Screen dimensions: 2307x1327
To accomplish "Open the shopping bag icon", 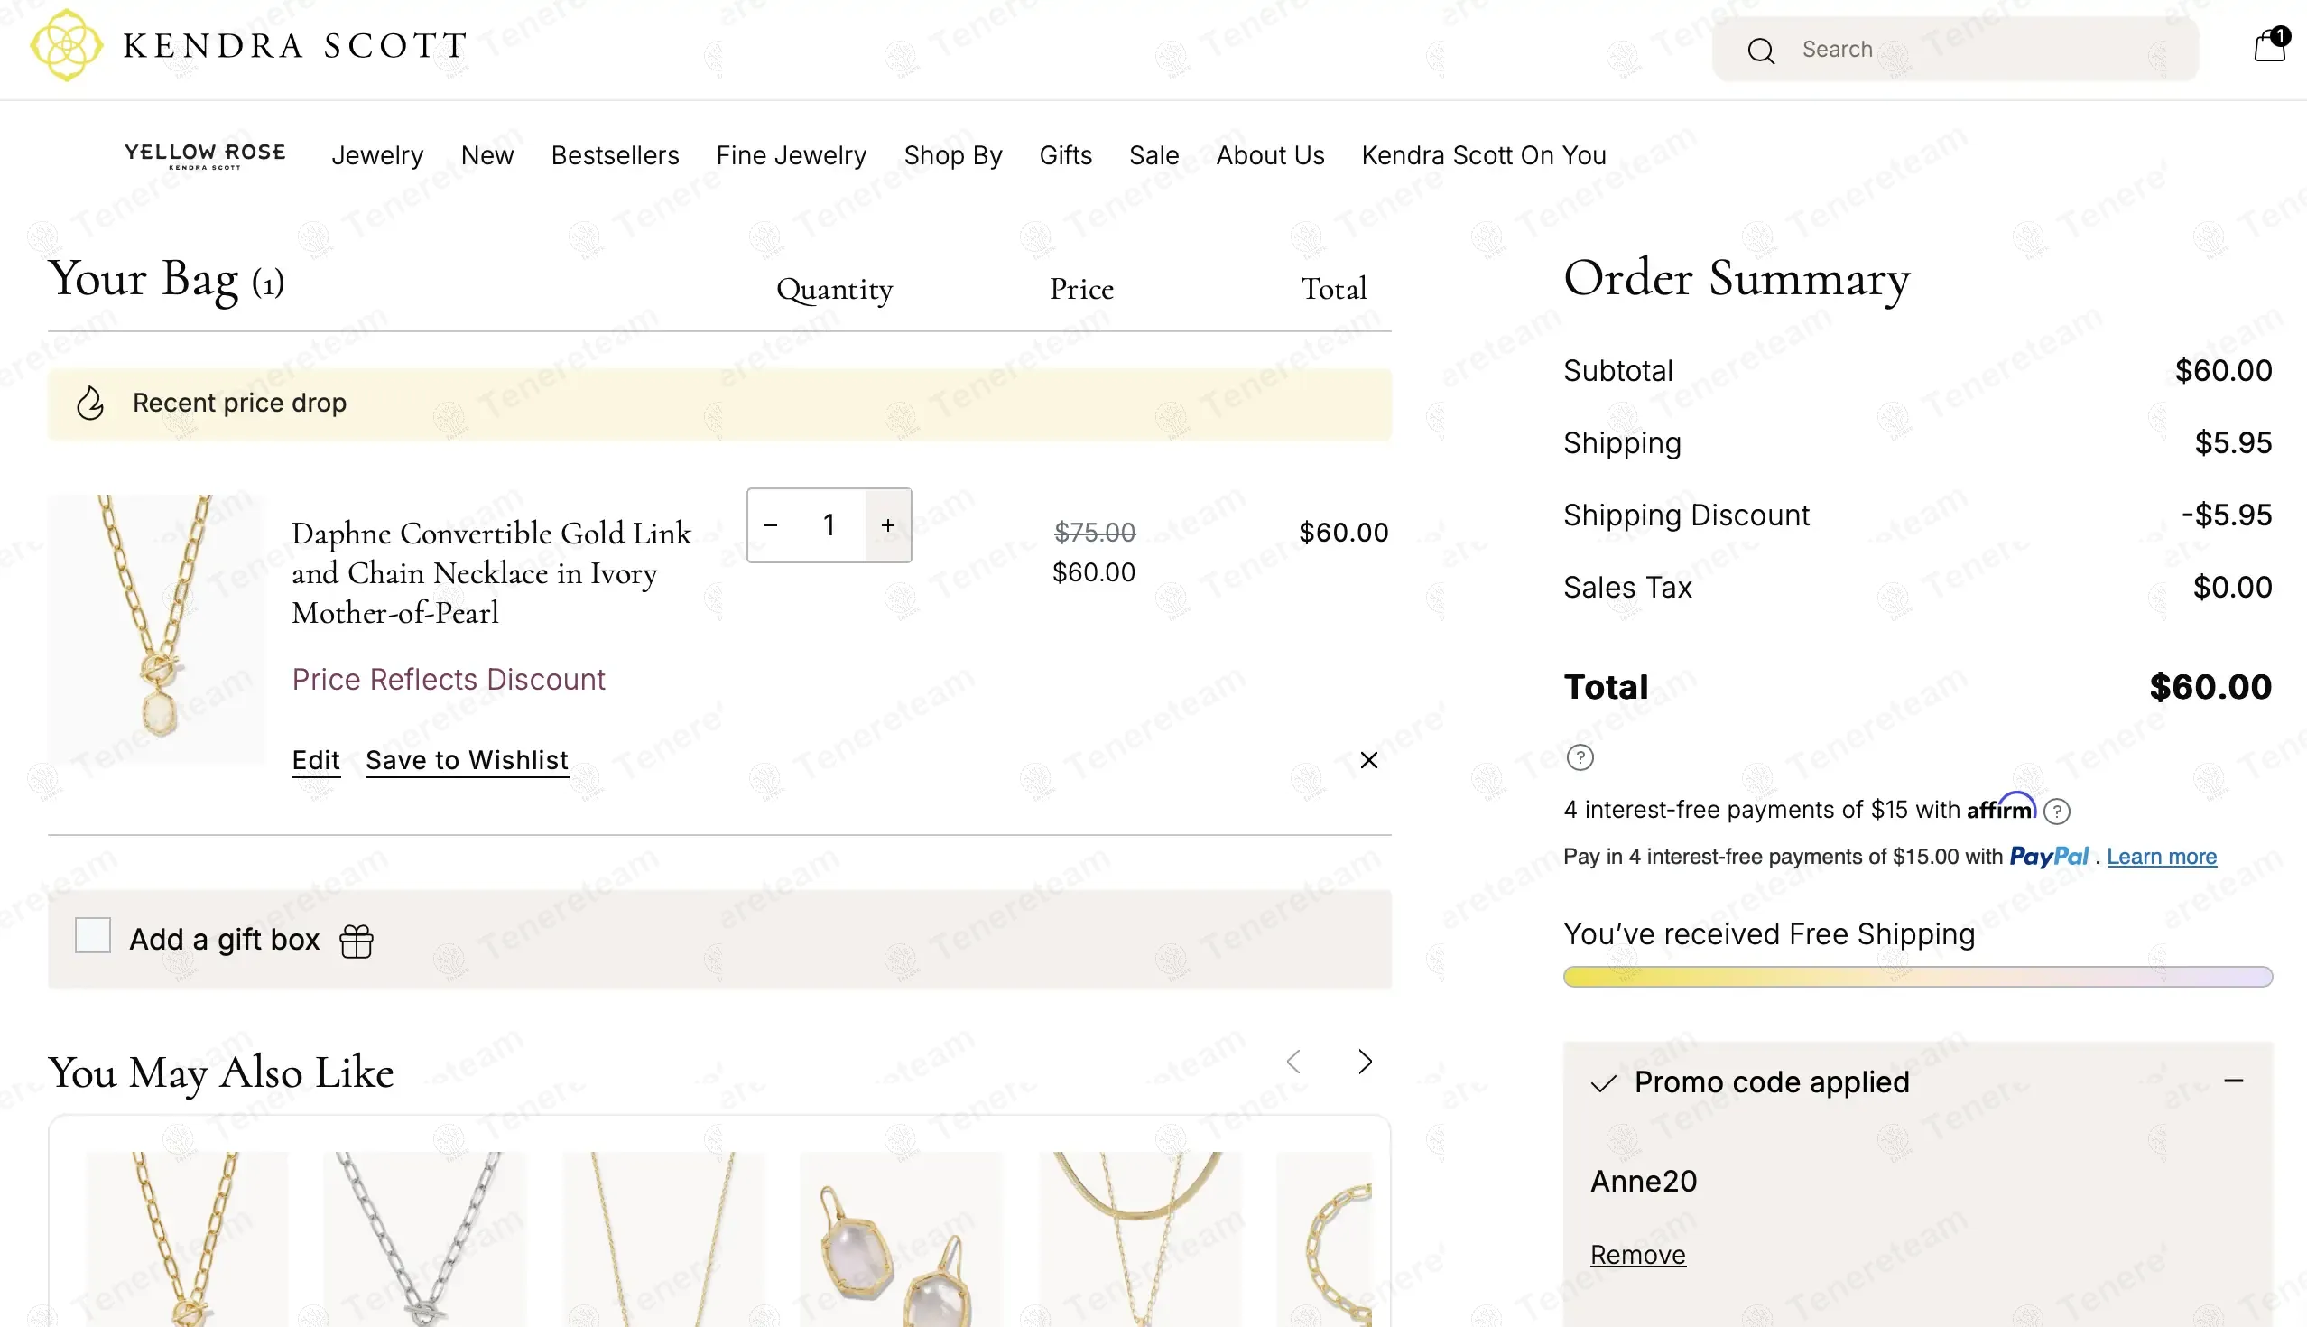I will (2269, 45).
